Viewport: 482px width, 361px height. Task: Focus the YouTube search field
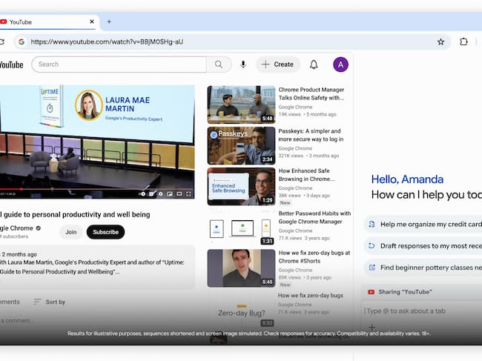(119, 64)
